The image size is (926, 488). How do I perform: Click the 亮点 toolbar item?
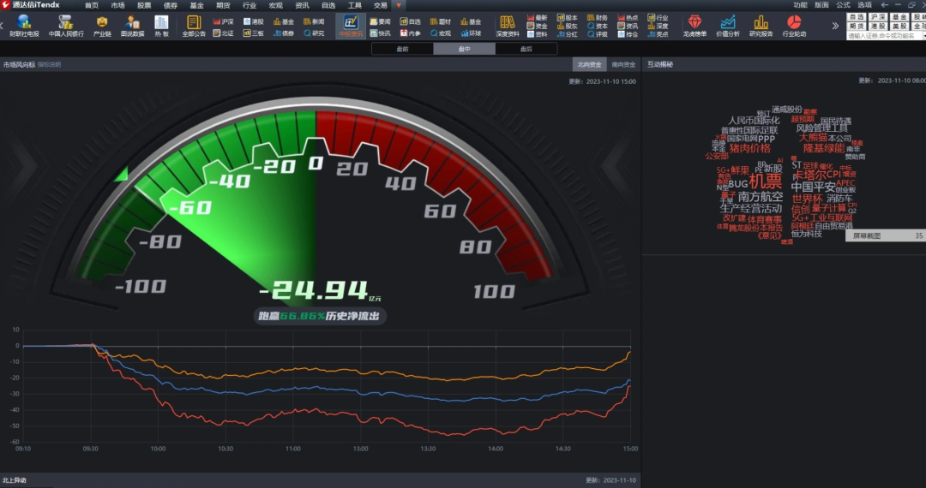point(658,34)
